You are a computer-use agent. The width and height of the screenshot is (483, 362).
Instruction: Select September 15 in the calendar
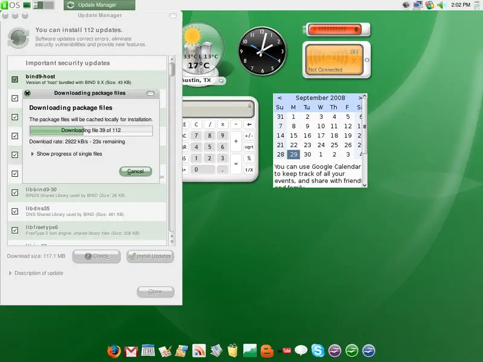tap(293, 135)
